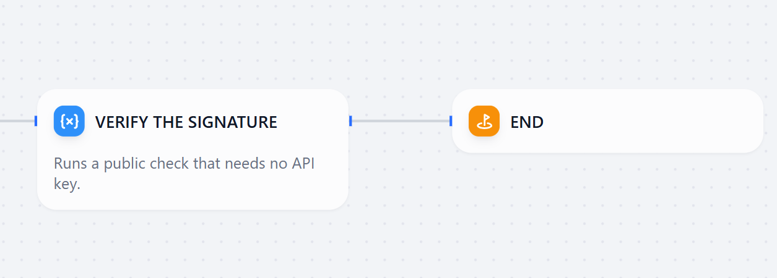The height and width of the screenshot is (278, 777).
Task: Click empty canvas below Verify the Signature node
Action: point(192,244)
